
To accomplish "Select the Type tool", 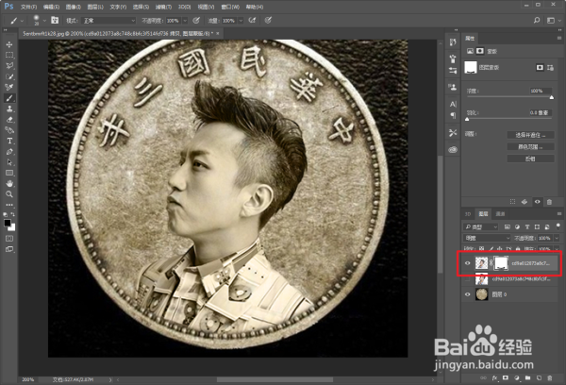I will click(x=9, y=141).
